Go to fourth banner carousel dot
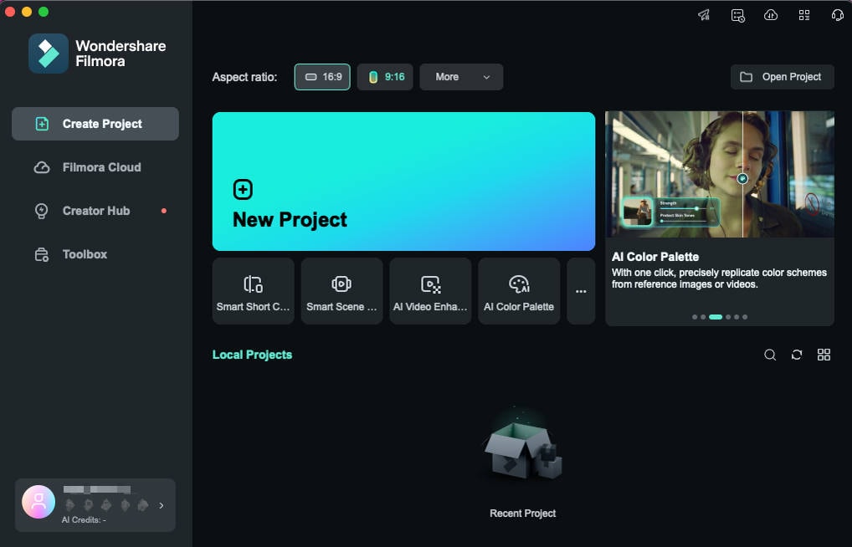The image size is (852, 547). (x=728, y=317)
